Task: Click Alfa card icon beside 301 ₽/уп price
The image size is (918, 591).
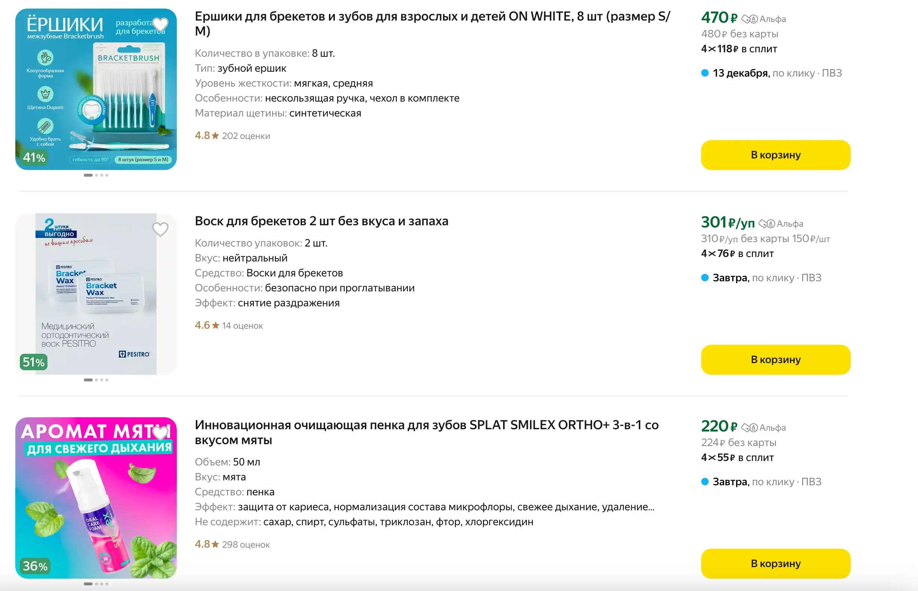Action: [766, 224]
